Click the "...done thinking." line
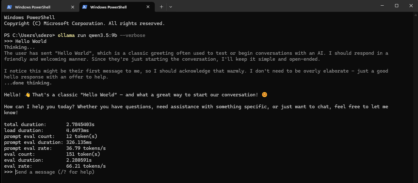The width and height of the screenshot is (418, 183). click(28, 83)
